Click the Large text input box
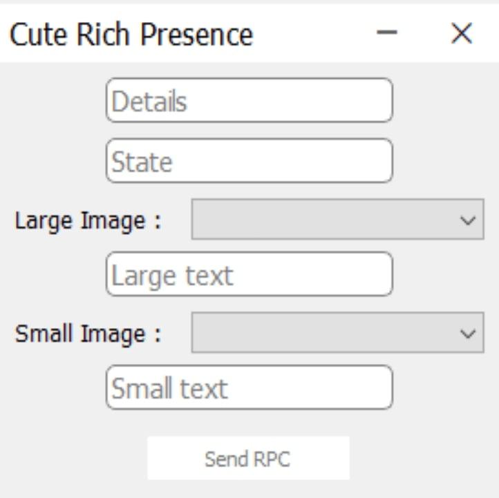Image resolution: width=499 pixels, height=498 pixels. point(249,275)
